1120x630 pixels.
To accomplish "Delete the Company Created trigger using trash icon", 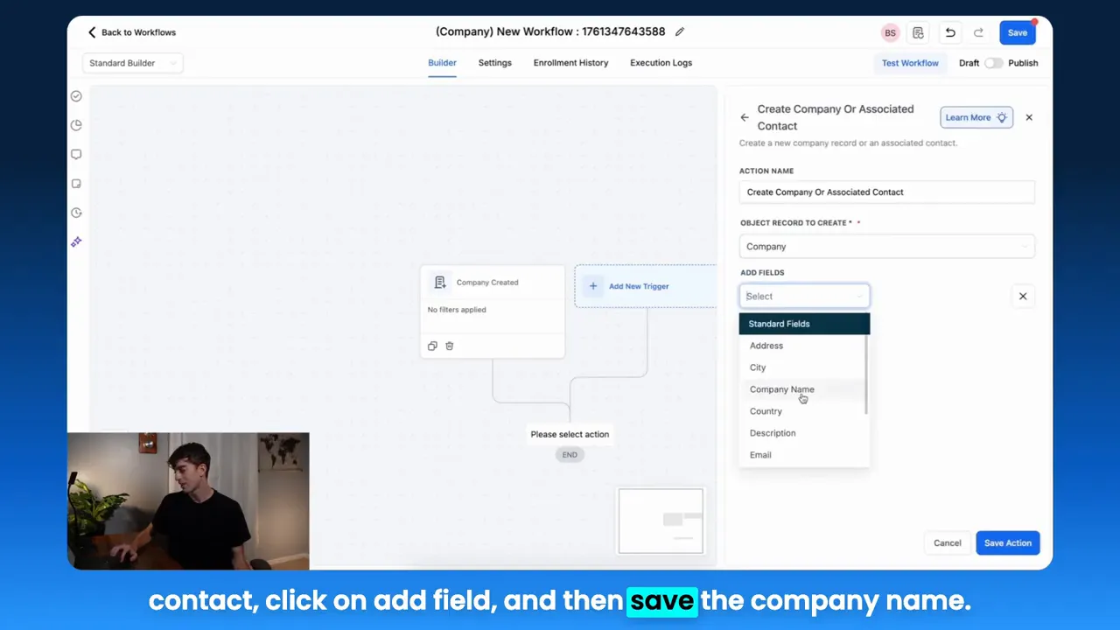I will point(449,346).
